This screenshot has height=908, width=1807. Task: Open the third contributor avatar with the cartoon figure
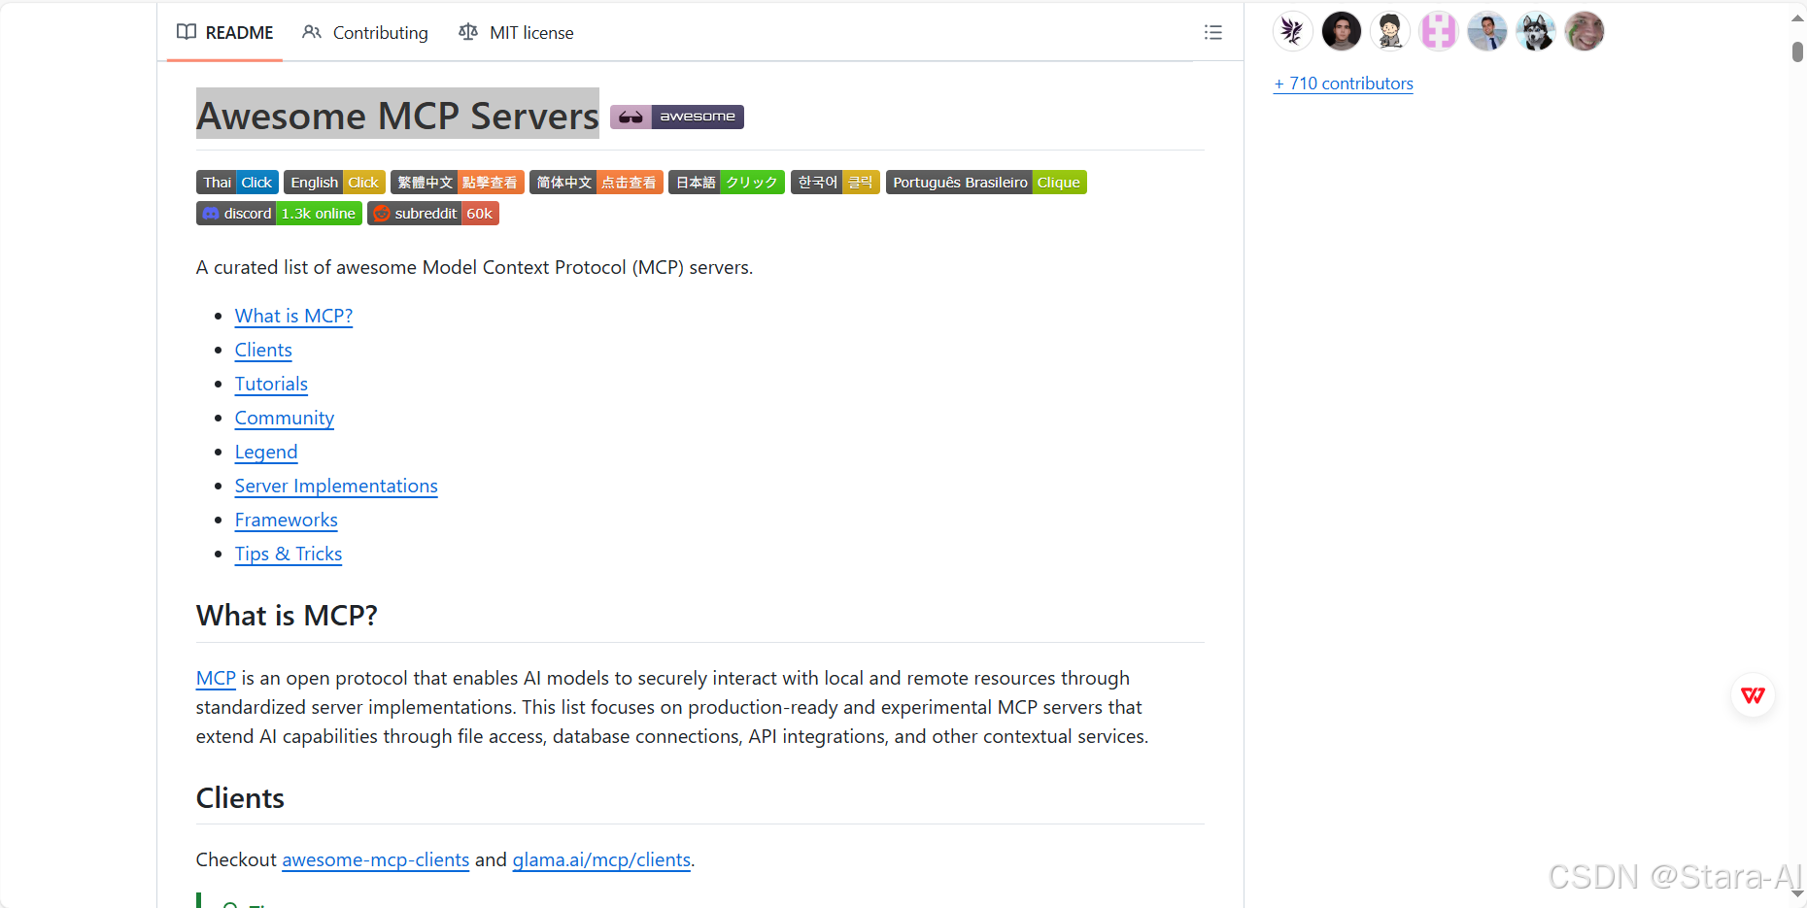click(x=1390, y=31)
